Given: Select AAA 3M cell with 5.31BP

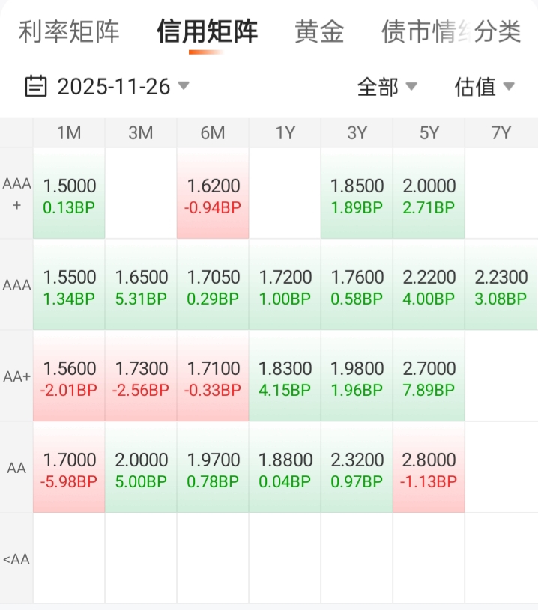Looking at the screenshot, I should point(141,286).
